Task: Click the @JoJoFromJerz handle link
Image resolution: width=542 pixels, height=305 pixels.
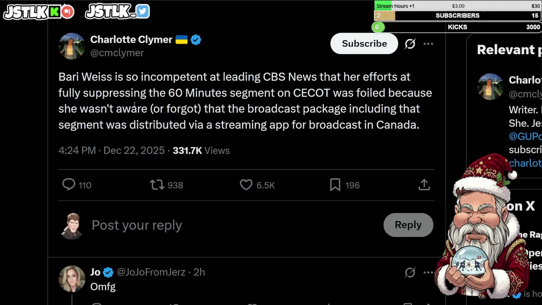Action: (151, 272)
